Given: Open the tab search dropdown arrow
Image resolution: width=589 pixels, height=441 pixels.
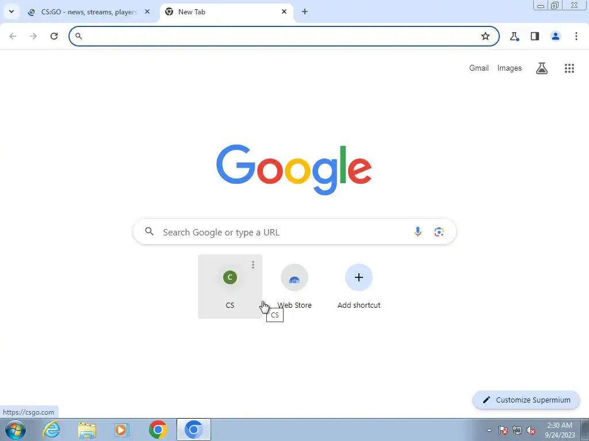Looking at the screenshot, I should pyautogui.click(x=12, y=11).
